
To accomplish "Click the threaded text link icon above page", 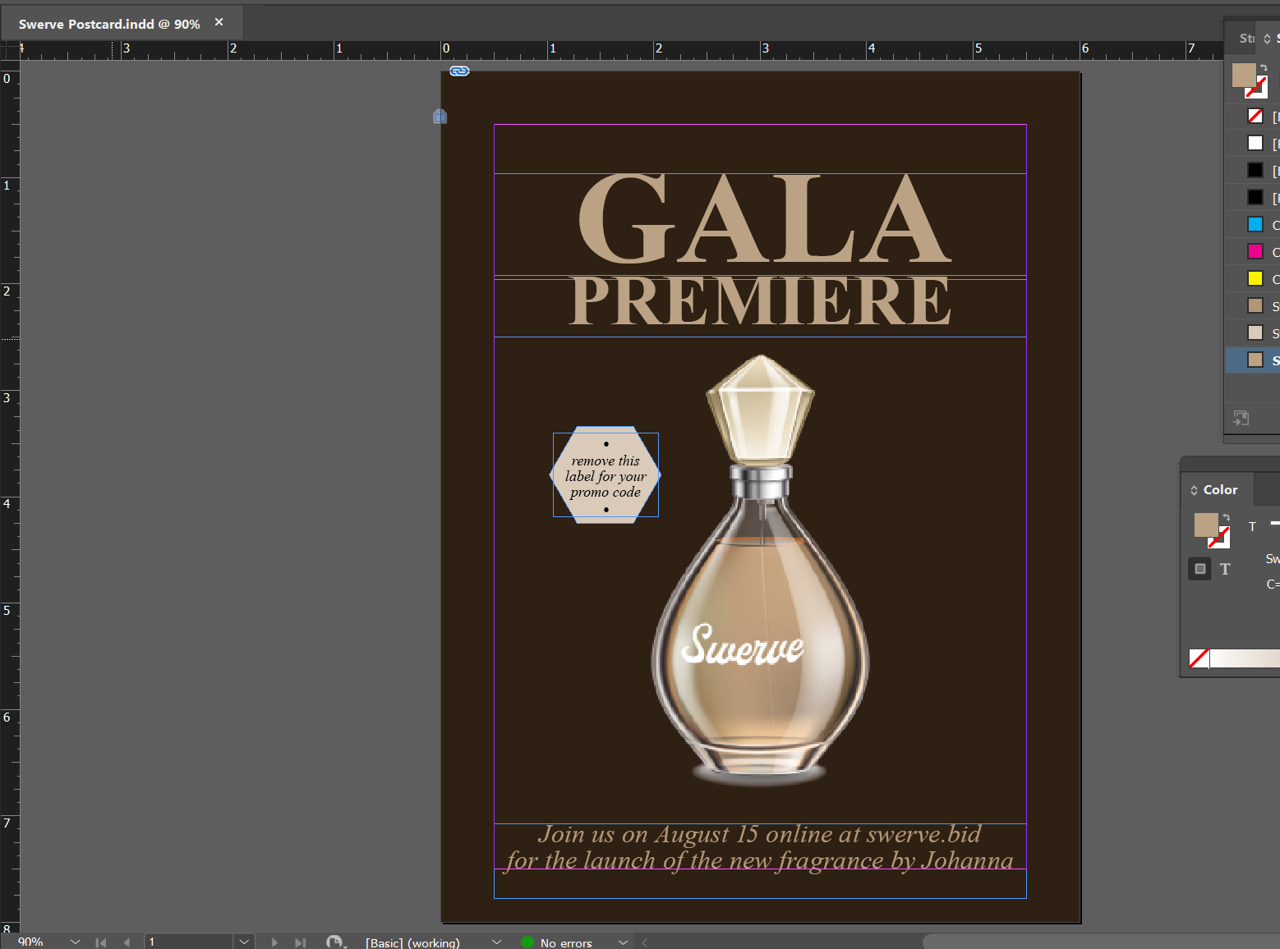I will pyautogui.click(x=459, y=71).
